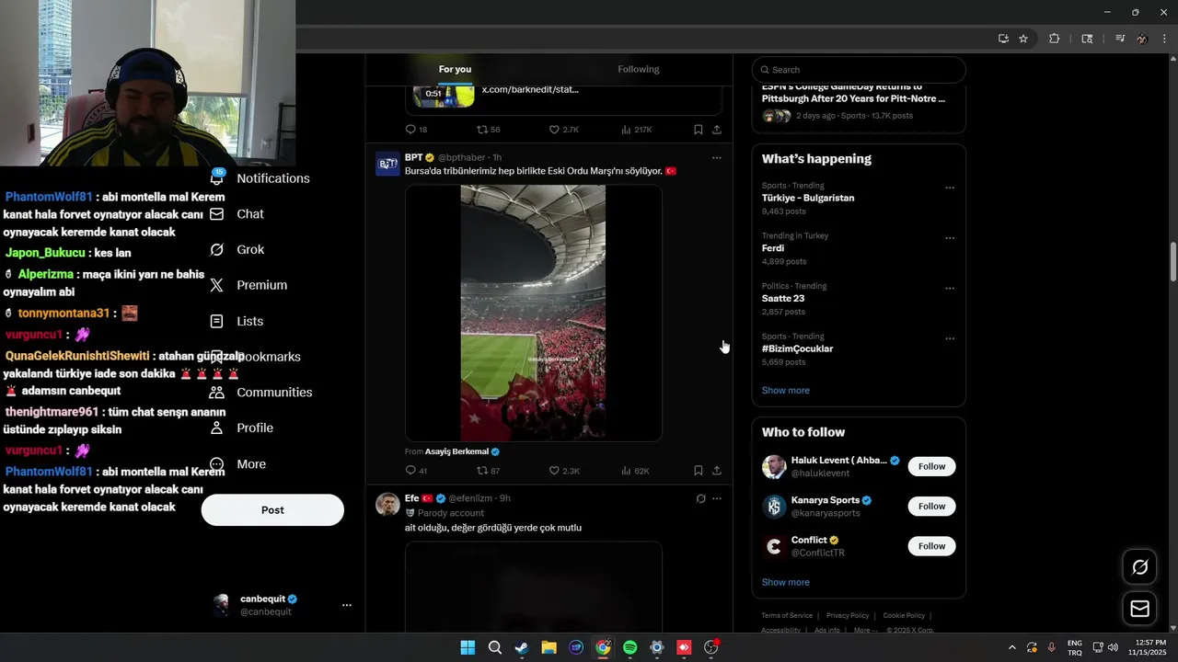Open File Explorer from the taskbar
Screen dimensions: 1178x662
549,647
